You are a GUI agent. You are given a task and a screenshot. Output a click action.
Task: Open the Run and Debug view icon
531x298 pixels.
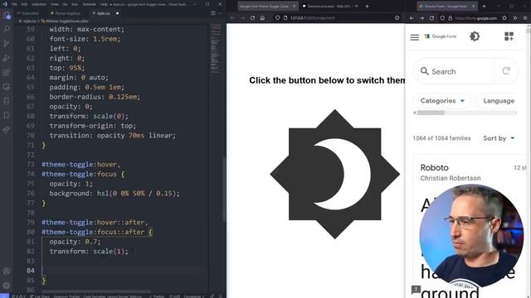7,58
